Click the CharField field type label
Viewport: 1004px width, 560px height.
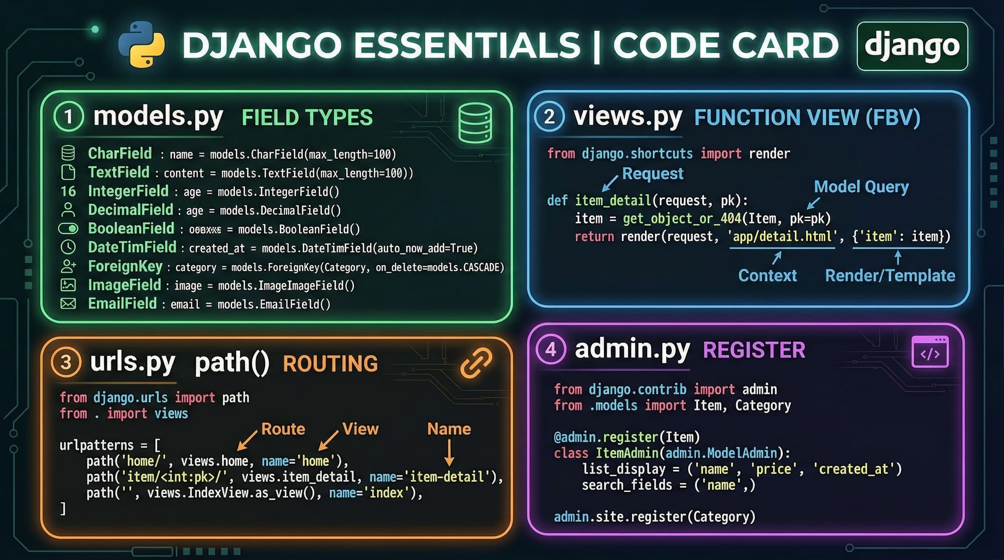tap(120, 153)
